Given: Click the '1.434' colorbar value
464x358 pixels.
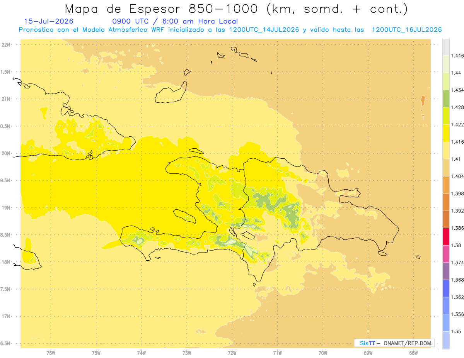Looking at the screenshot, I should [458, 90].
